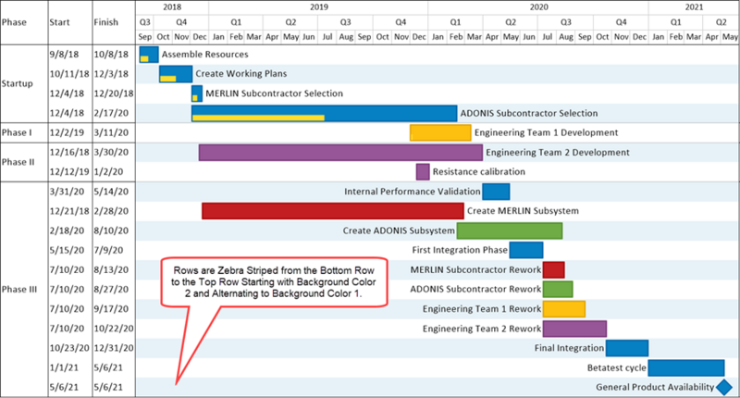Select the yellow Engineering Team 1 Development bar

coord(440,132)
